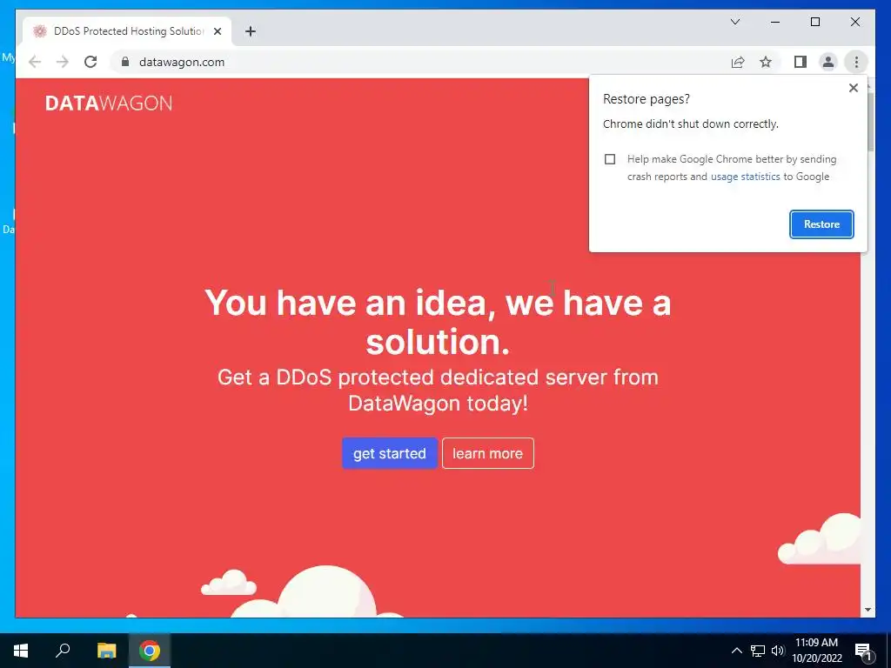Expand the tab search chevron
The image size is (891, 668).
point(734,22)
